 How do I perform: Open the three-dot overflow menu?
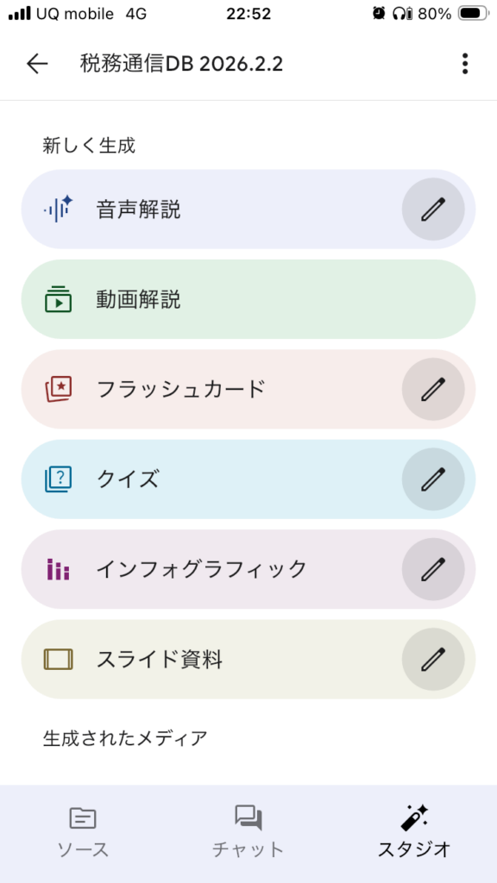coord(464,64)
